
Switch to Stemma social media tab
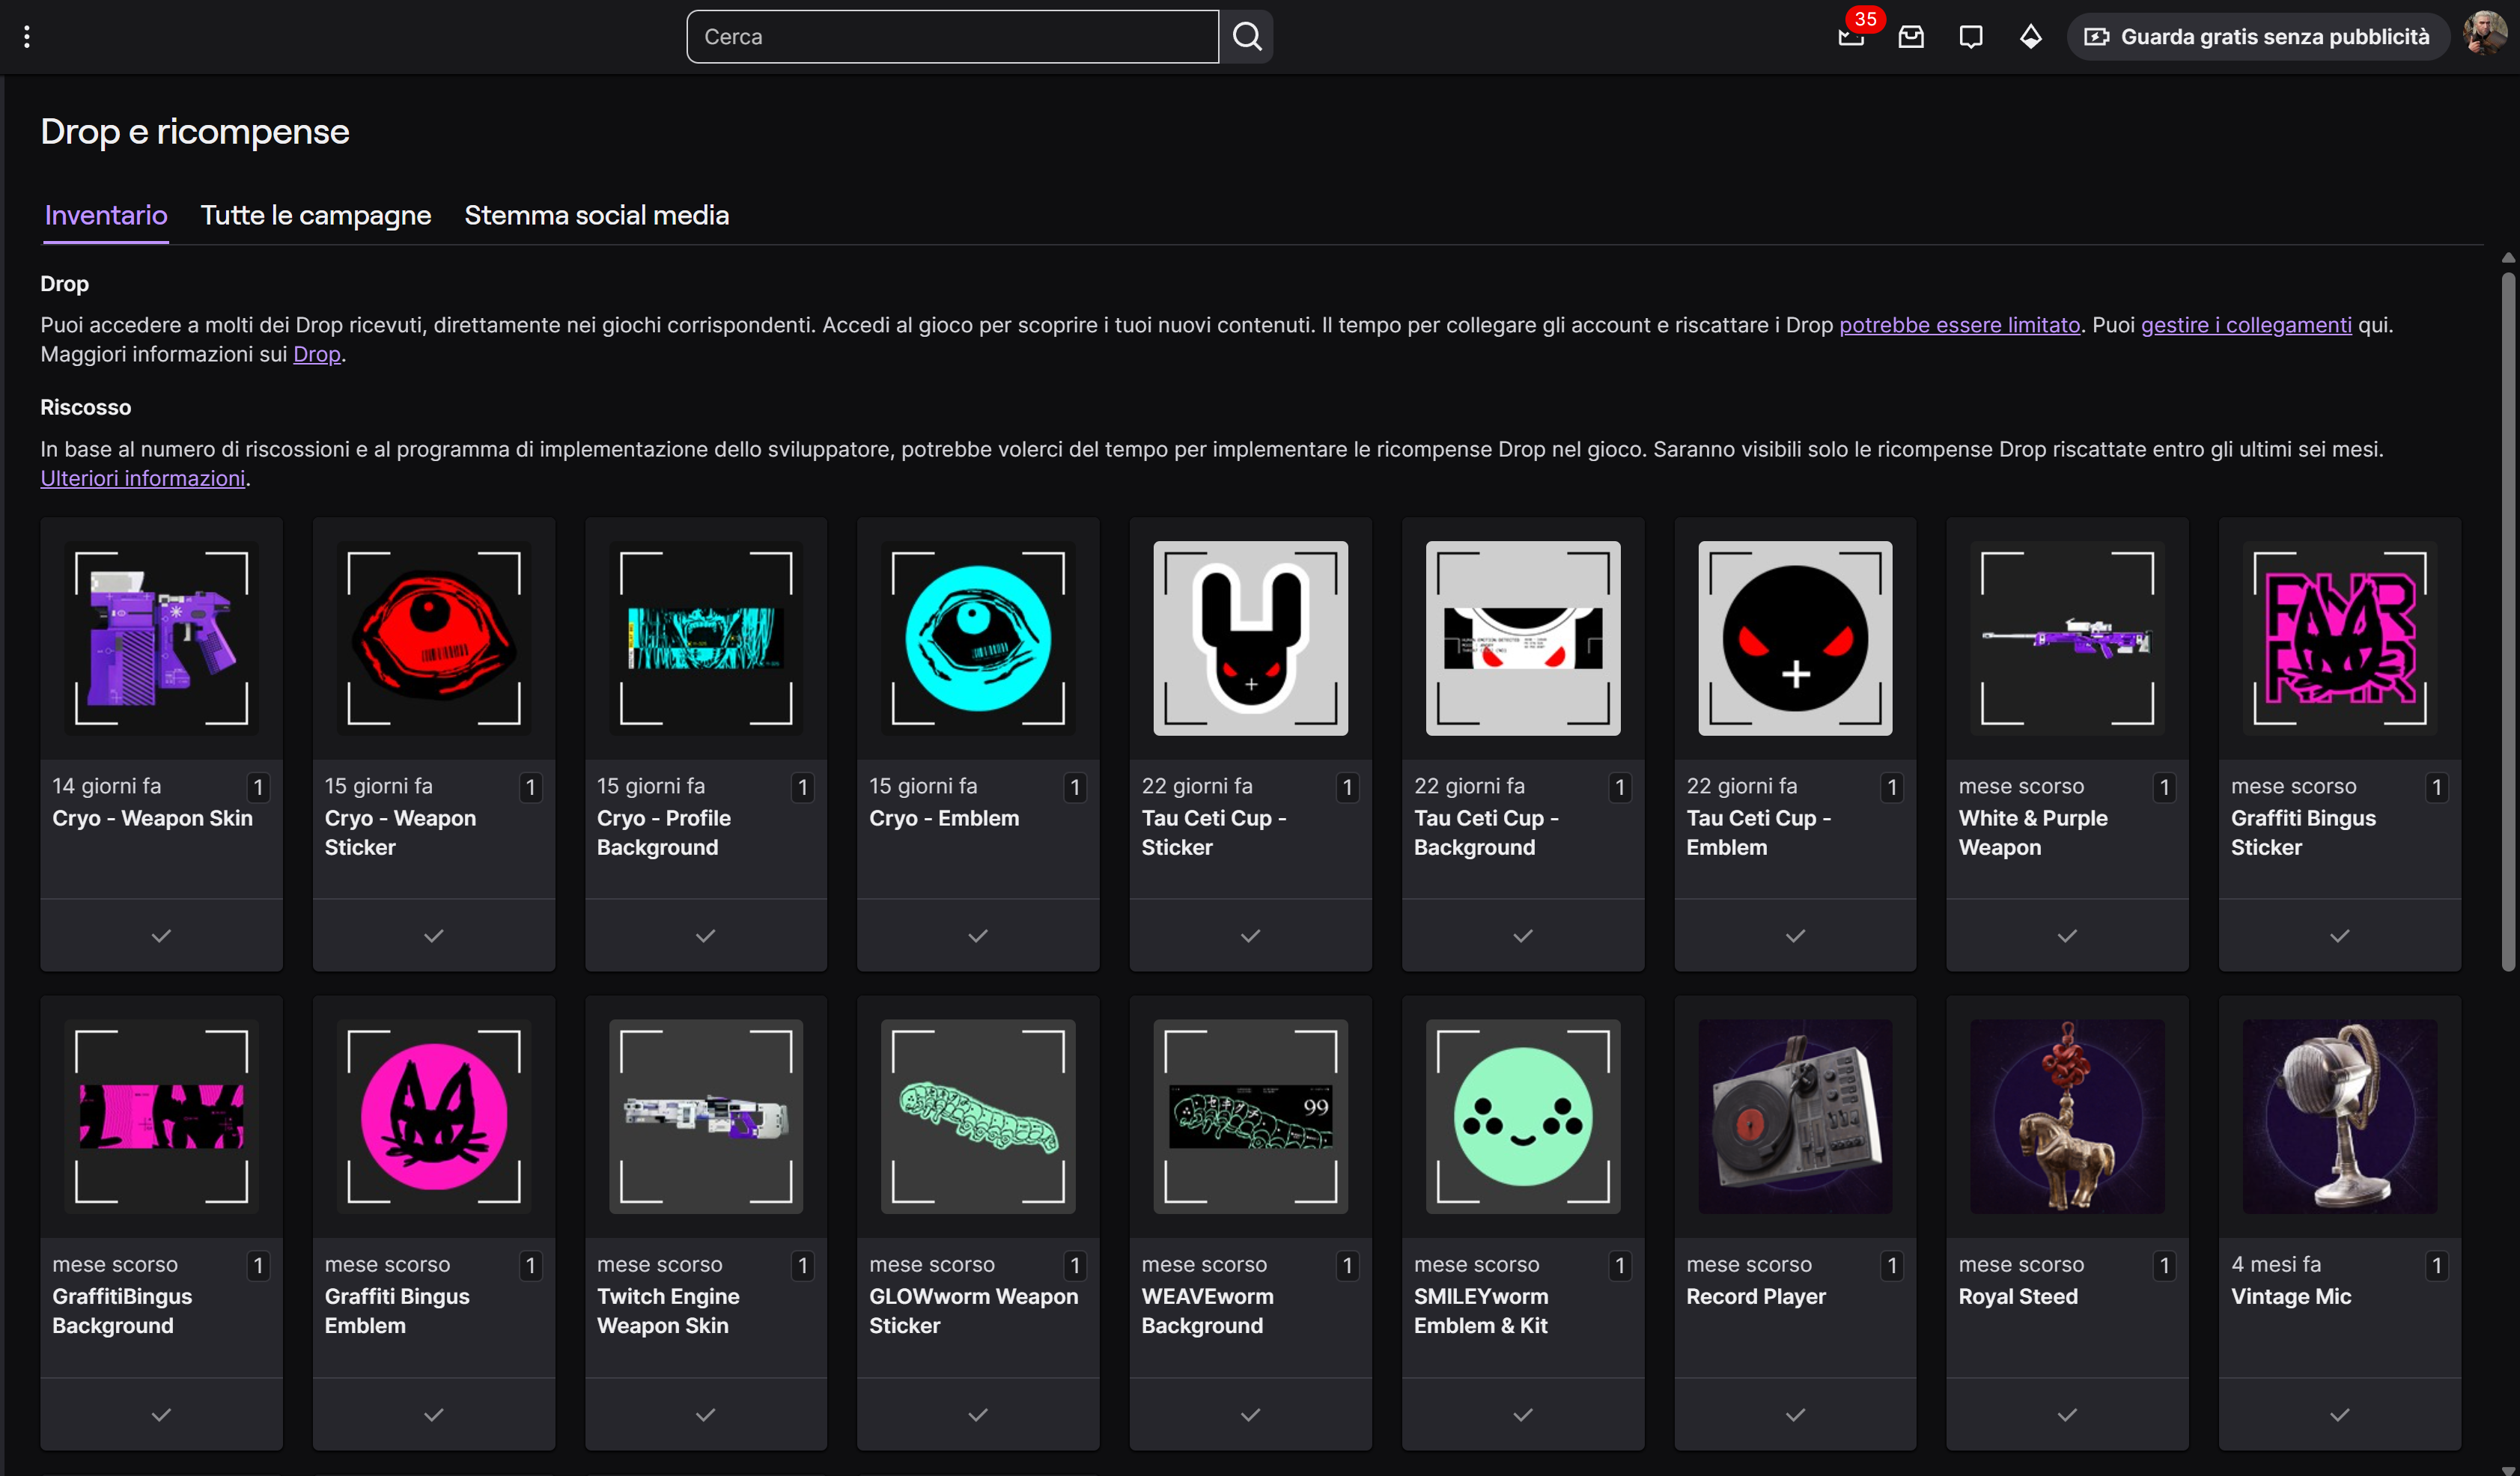(x=596, y=215)
